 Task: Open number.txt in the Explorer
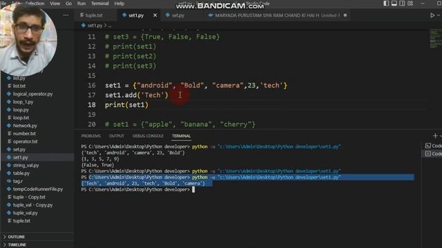point(24,133)
